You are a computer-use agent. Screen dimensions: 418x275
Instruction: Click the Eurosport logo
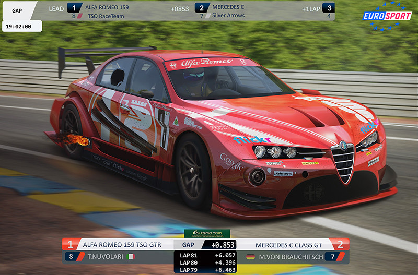click(x=387, y=16)
